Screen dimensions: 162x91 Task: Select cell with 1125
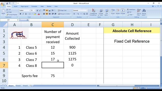click(72, 53)
